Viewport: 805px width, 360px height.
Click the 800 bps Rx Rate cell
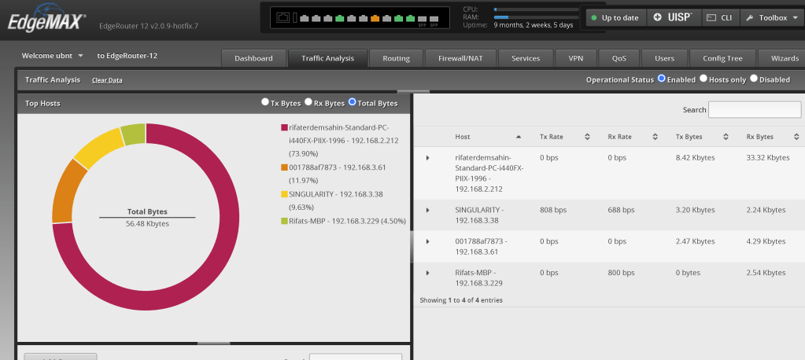621,273
